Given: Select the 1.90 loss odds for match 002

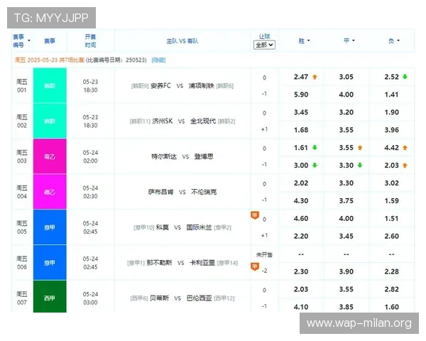Looking at the screenshot, I should coord(391,112).
